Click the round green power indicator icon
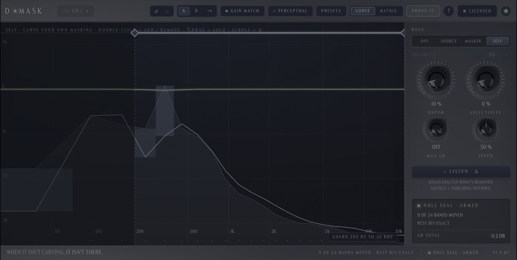 coord(506,11)
